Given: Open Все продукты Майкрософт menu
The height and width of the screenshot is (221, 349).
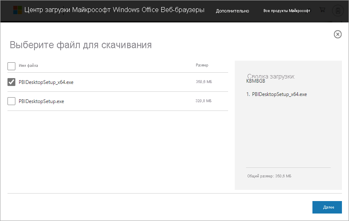Looking at the screenshot, I should (x=287, y=11).
